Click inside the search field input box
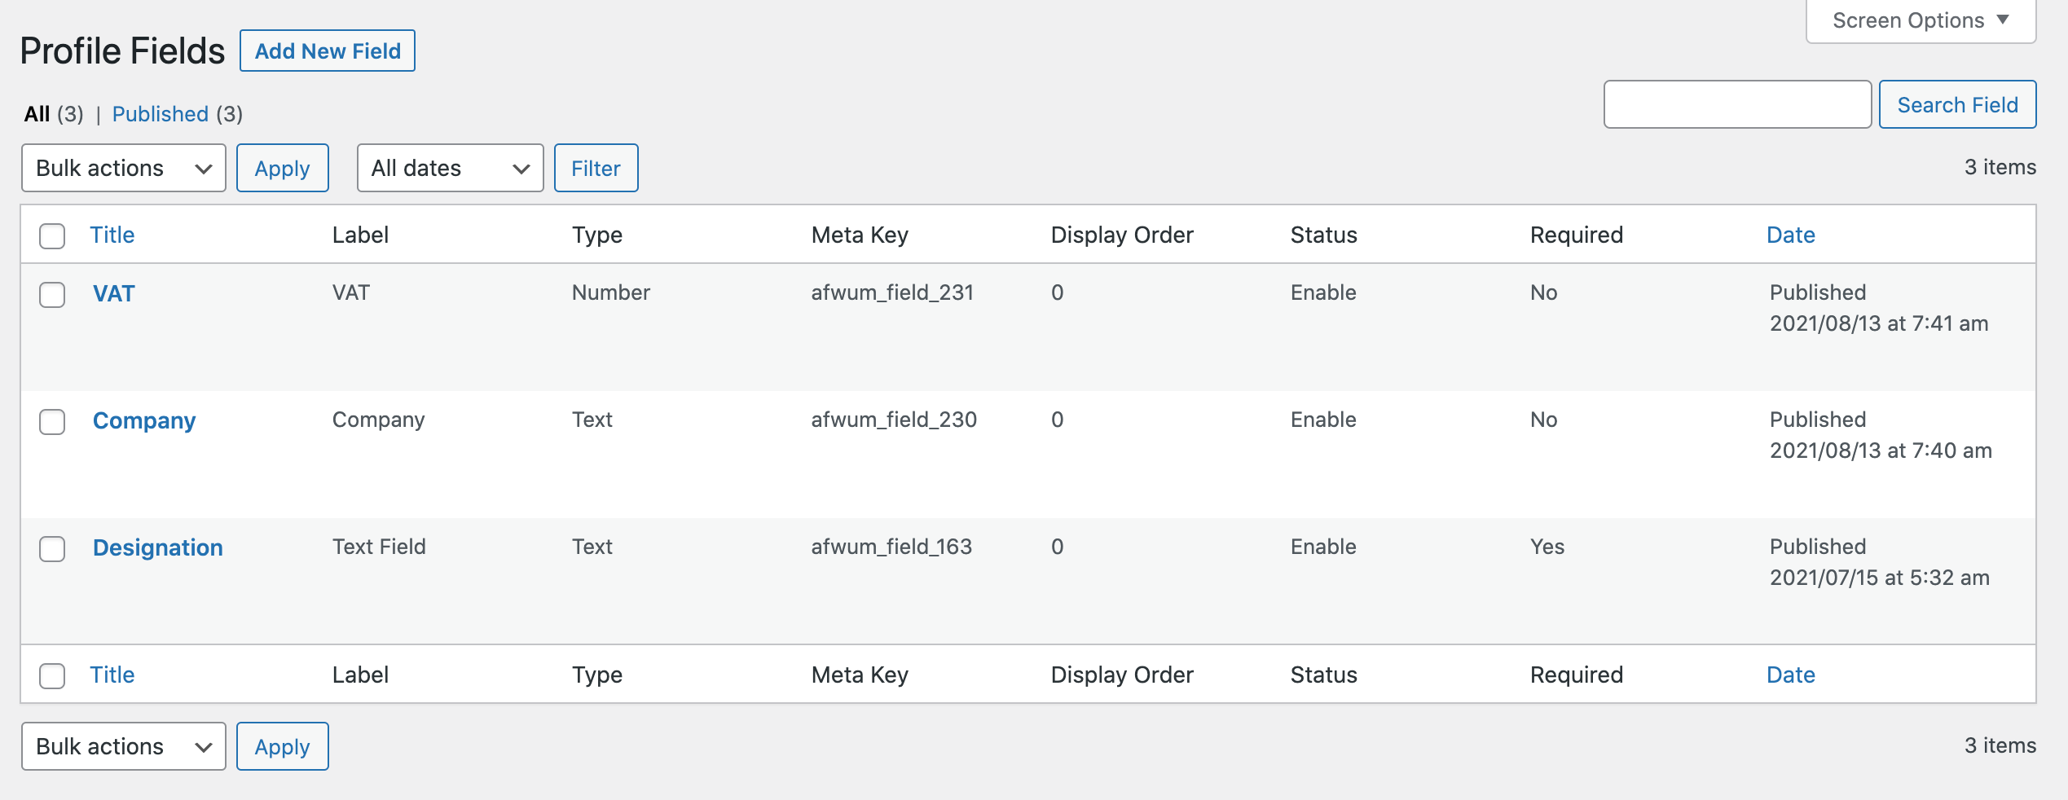Image resolution: width=2068 pixels, height=800 pixels. pos(1737,104)
